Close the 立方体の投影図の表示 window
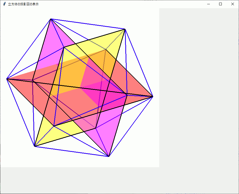The height and width of the screenshot is (194, 239). pos(232,4)
